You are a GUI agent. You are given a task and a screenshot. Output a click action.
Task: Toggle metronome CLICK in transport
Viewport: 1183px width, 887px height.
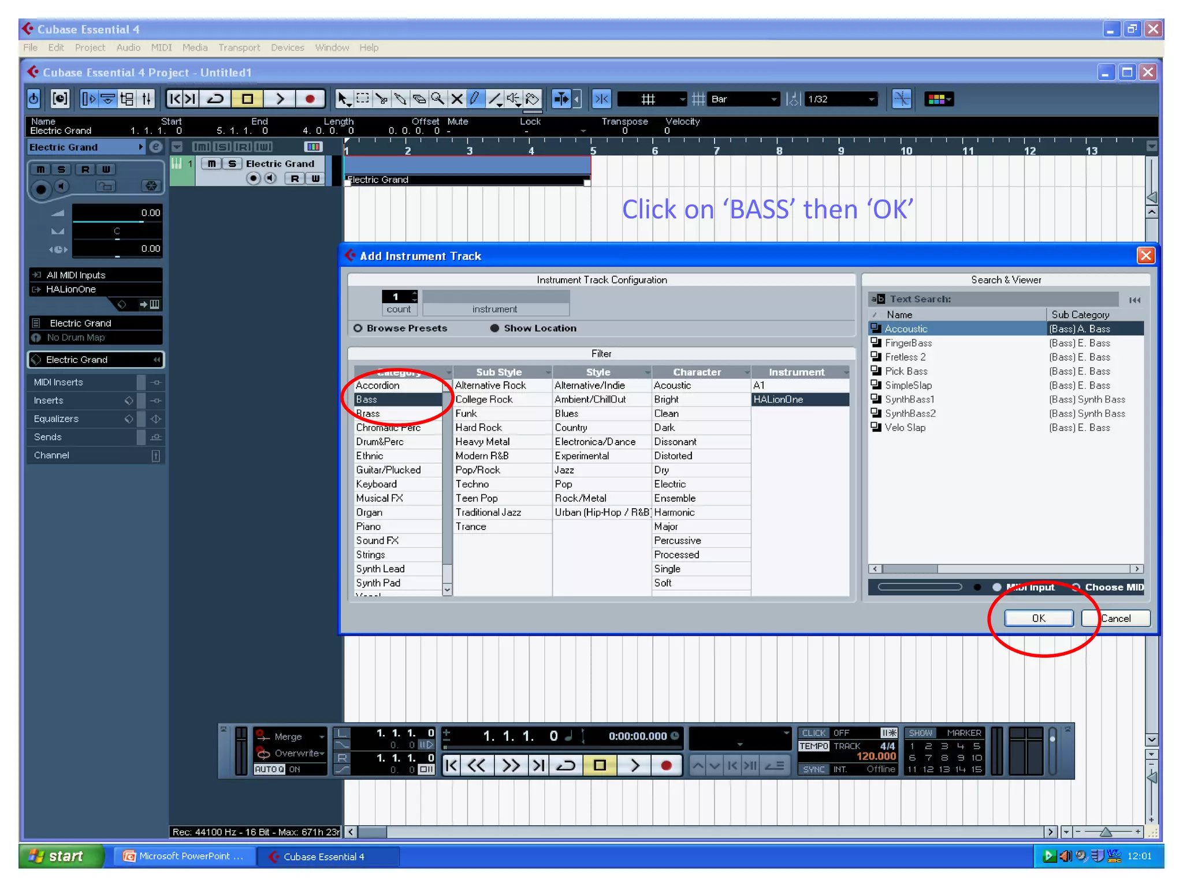click(x=814, y=733)
